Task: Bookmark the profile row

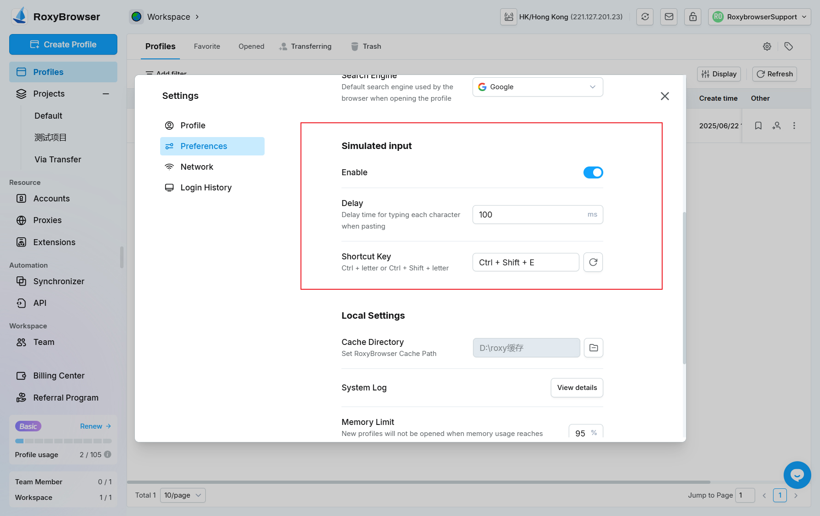Action: tap(758, 126)
